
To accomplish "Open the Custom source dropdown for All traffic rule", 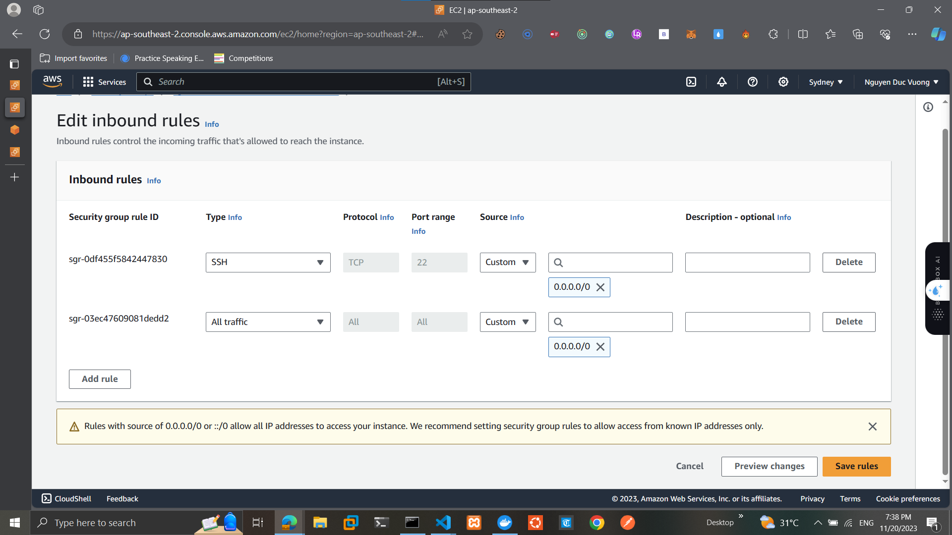I will pos(508,322).
